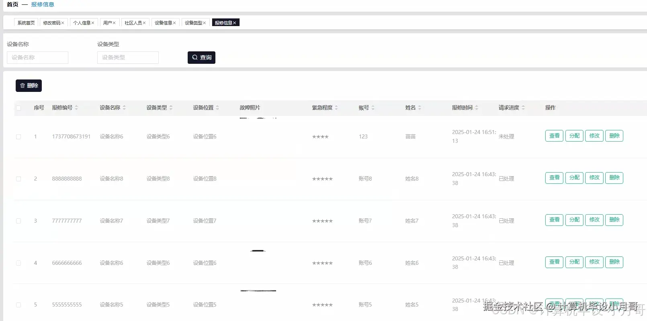Click 修改 for row 7777777777
The height and width of the screenshot is (321, 647).
click(x=594, y=220)
